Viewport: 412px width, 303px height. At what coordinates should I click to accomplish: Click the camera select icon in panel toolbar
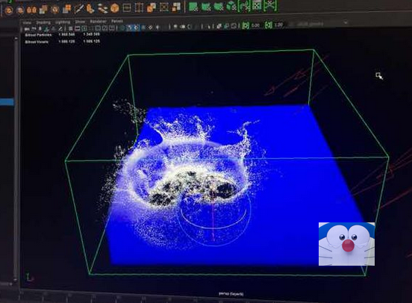27,29
